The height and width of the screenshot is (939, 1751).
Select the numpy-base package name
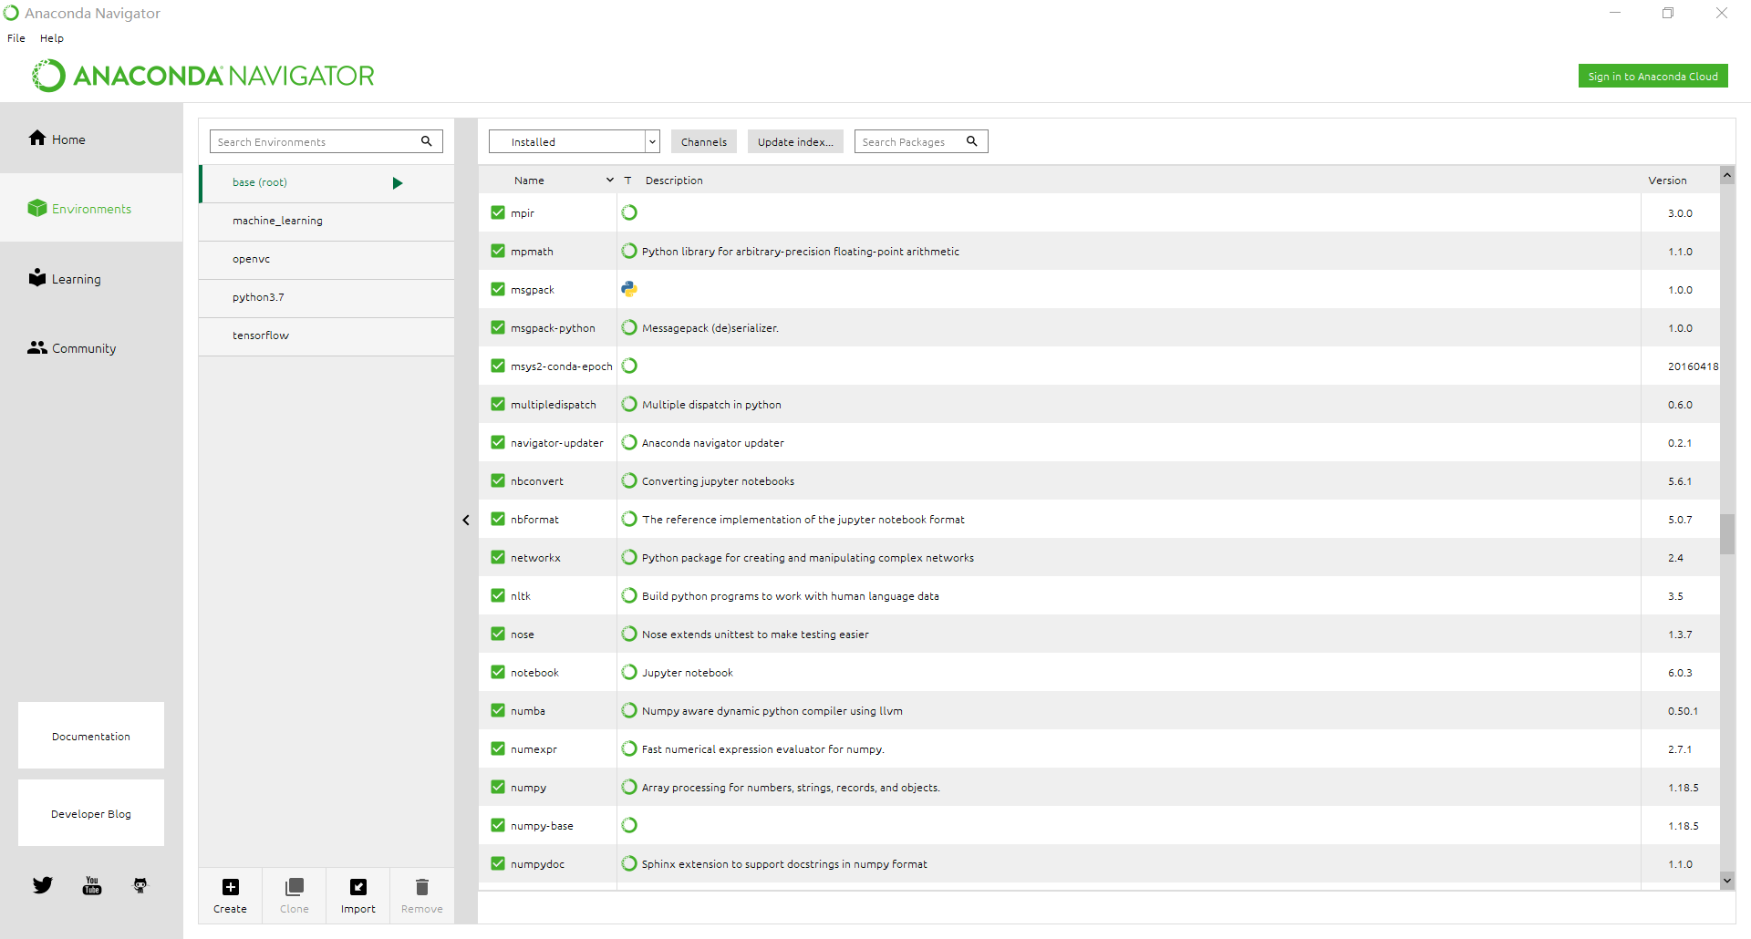click(542, 826)
